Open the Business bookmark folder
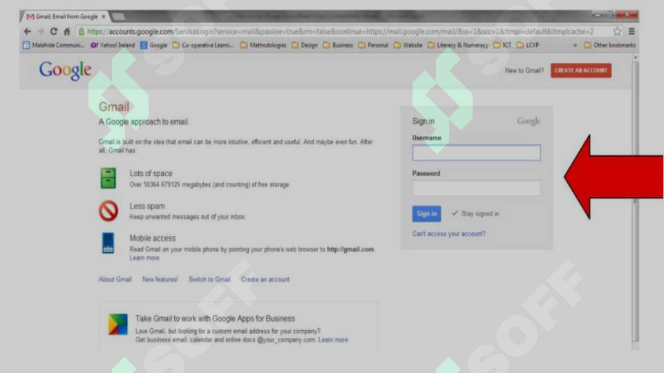The width and height of the screenshot is (664, 373). pyautogui.click(x=338, y=45)
